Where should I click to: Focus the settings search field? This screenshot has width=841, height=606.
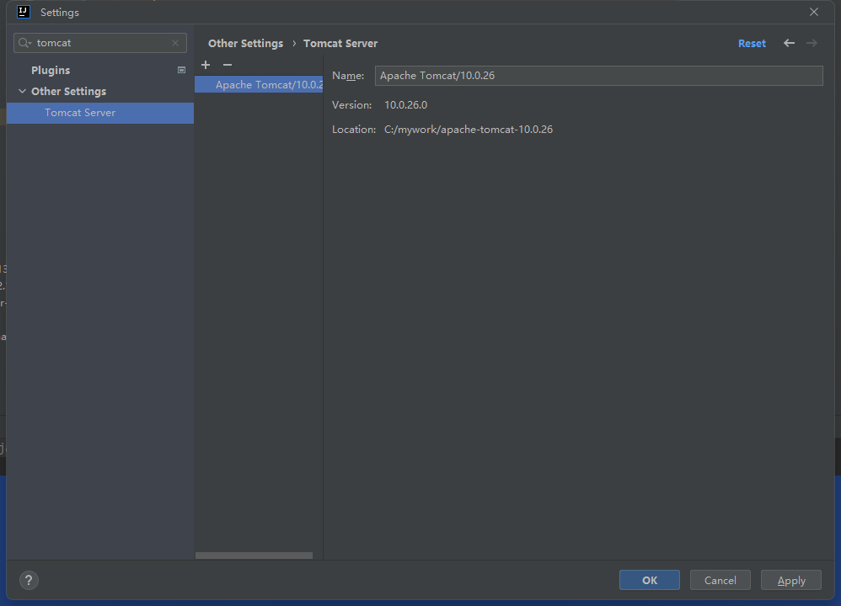(102, 43)
